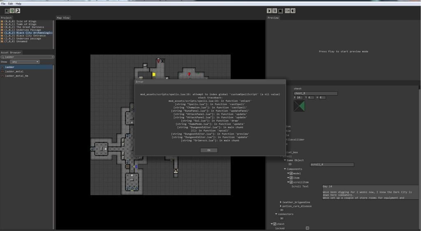
Task: Select level Black City Archaeologic
Action: point(26,33)
